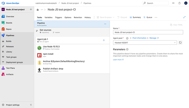Open the Agent pool dropdown
This screenshot has height=108, width=189.
click(145, 42)
